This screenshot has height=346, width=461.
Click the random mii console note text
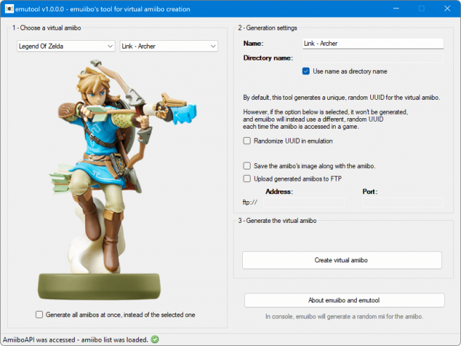[x=344, y=316]
